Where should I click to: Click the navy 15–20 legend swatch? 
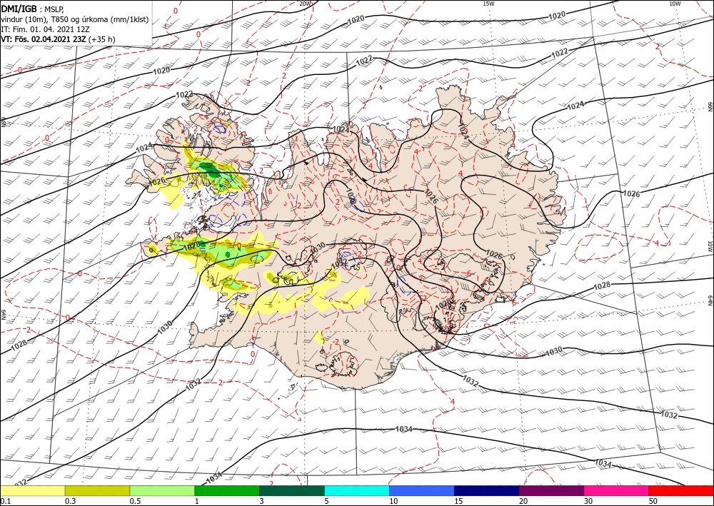[x=487, y=490]
